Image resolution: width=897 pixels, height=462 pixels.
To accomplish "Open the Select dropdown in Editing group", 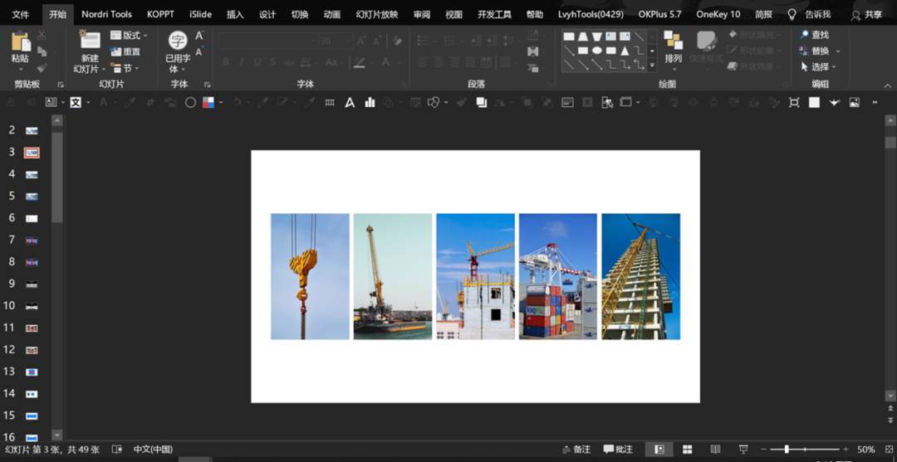I will click(x=818, y=67).
